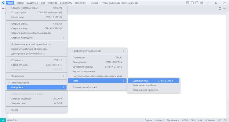This screenshot has height=122, width=229.
Task: Choose Создать текстовый файл
Action: click(x=37, y=8)
